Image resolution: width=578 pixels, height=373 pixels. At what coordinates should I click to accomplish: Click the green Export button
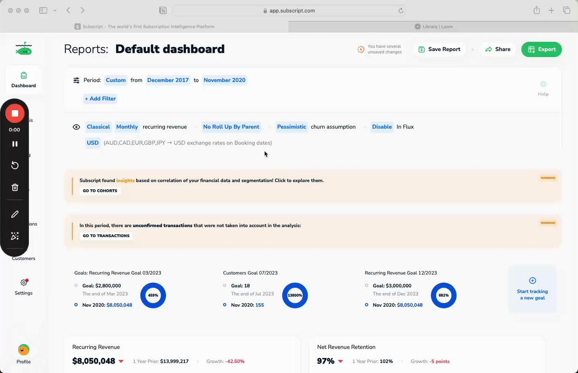[541, 49]
